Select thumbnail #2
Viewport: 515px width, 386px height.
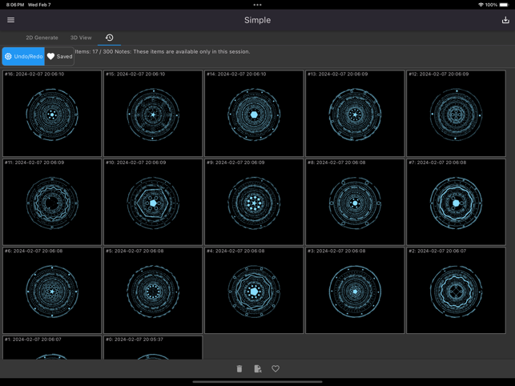[x=456, y=291]
